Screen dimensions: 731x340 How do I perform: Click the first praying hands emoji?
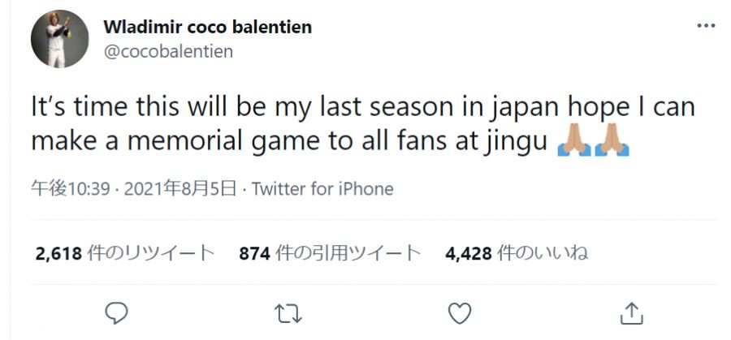point(573,143)
